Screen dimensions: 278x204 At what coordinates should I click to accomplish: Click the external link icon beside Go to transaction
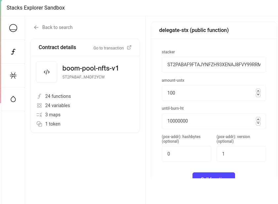(x=129, y=47)
